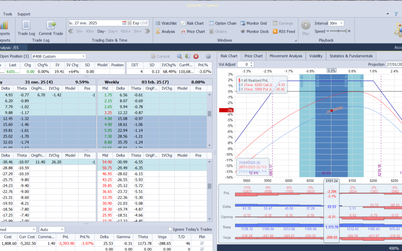Image resolution: width=402 pixels, height=251 pixels.
Task: Click the Vol Adjust value field
Action: pyautogui.click(x=243, y=65)
